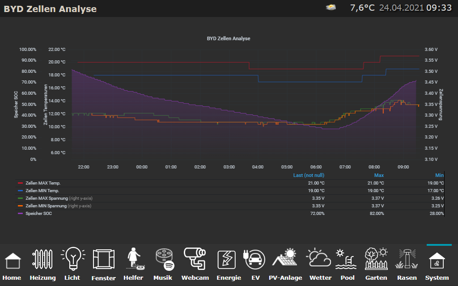
Task: Click the weather cloud icon in header
Action: click(x=331, y=7)
